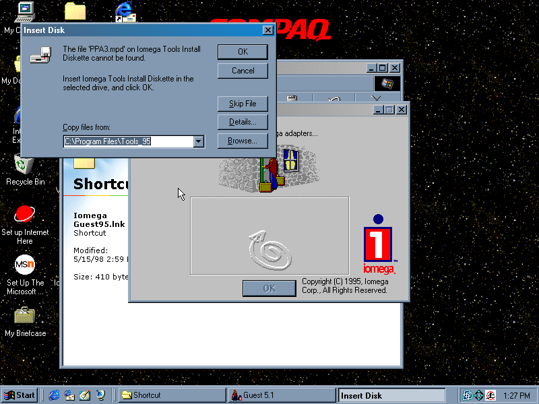Screen dimensions: 539x404
Task: Open the Recycle Bin desktop icon
Action: [25, 170]
